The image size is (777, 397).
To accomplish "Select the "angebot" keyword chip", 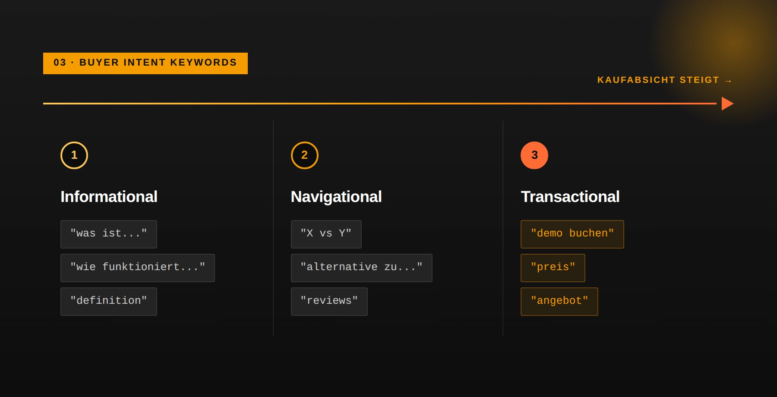I will click(559, 302).
